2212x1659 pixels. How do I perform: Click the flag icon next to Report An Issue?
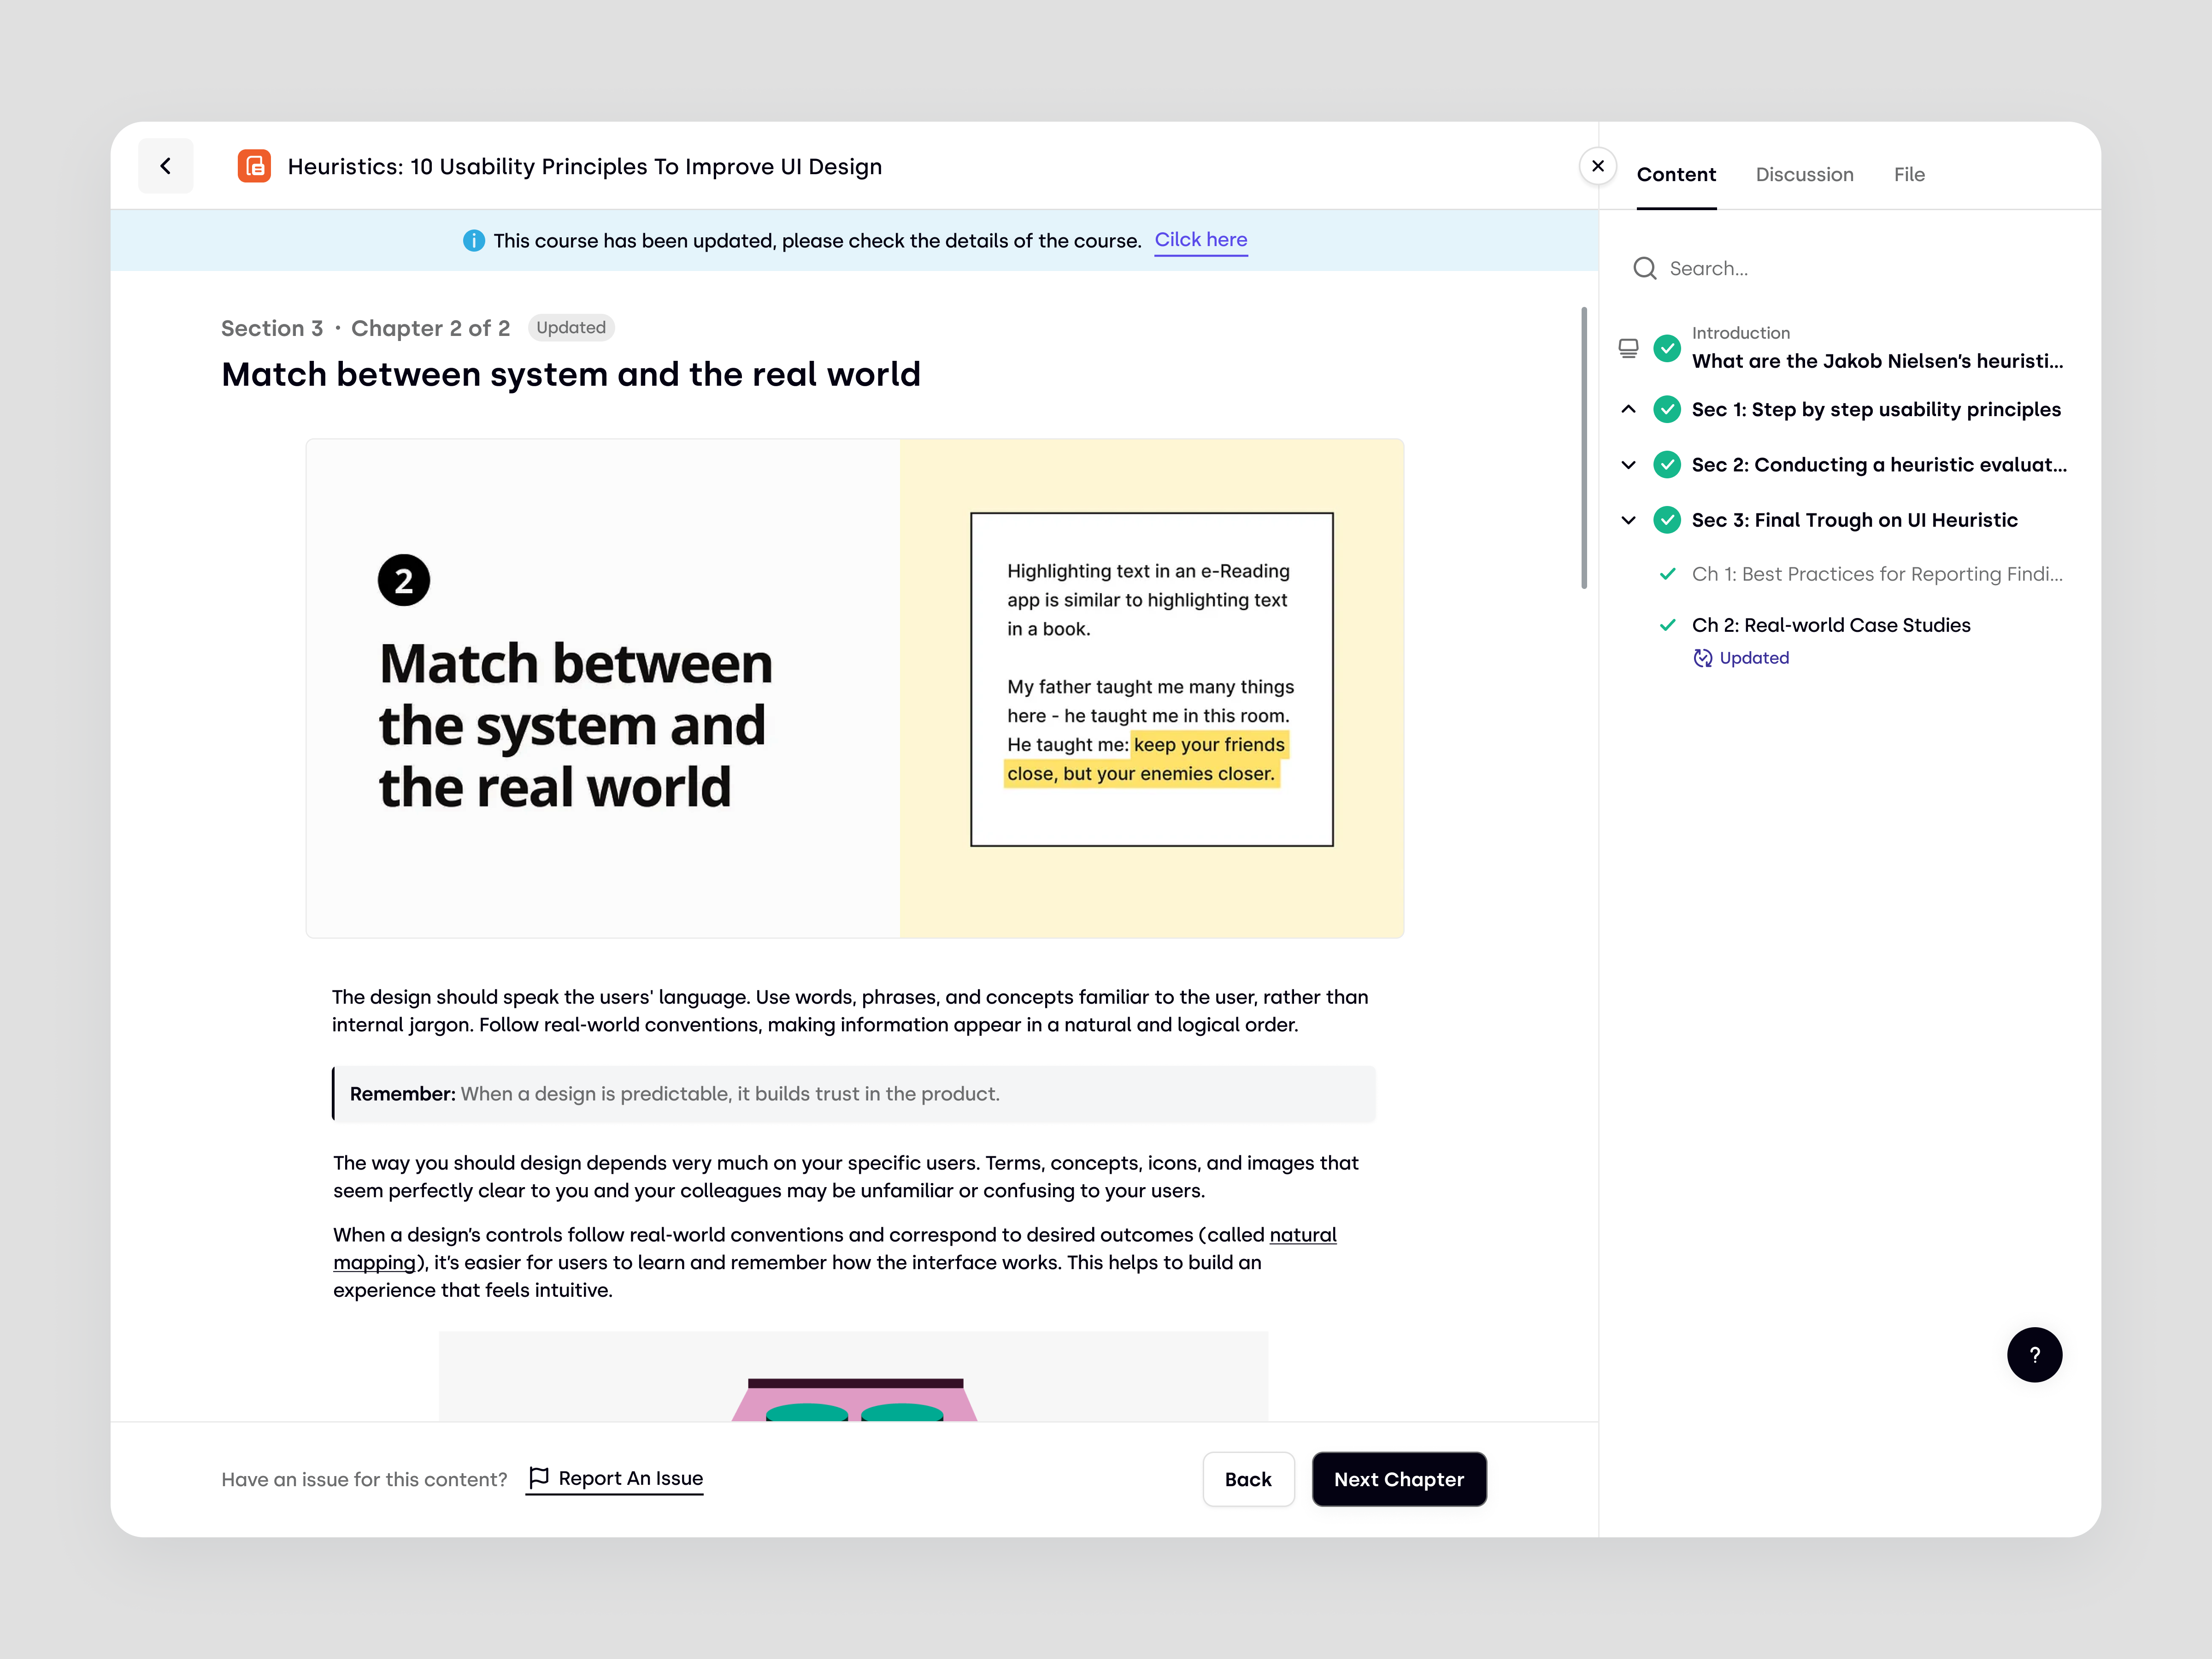point(539,1478)
